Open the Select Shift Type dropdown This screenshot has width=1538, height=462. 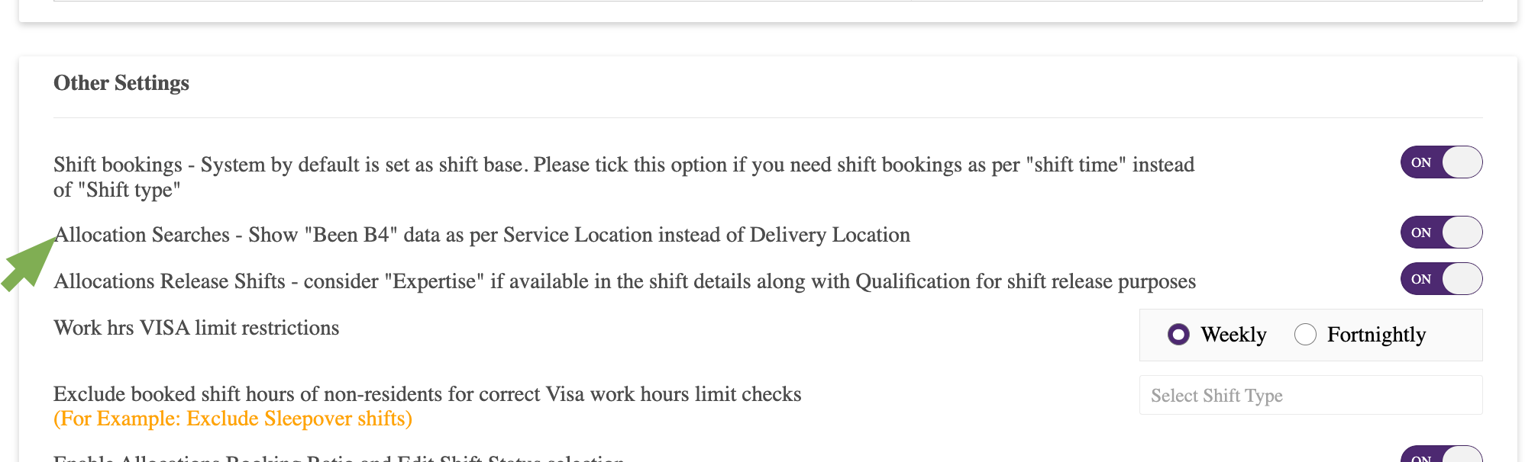pyautogui.click(x=1310, y=395)
